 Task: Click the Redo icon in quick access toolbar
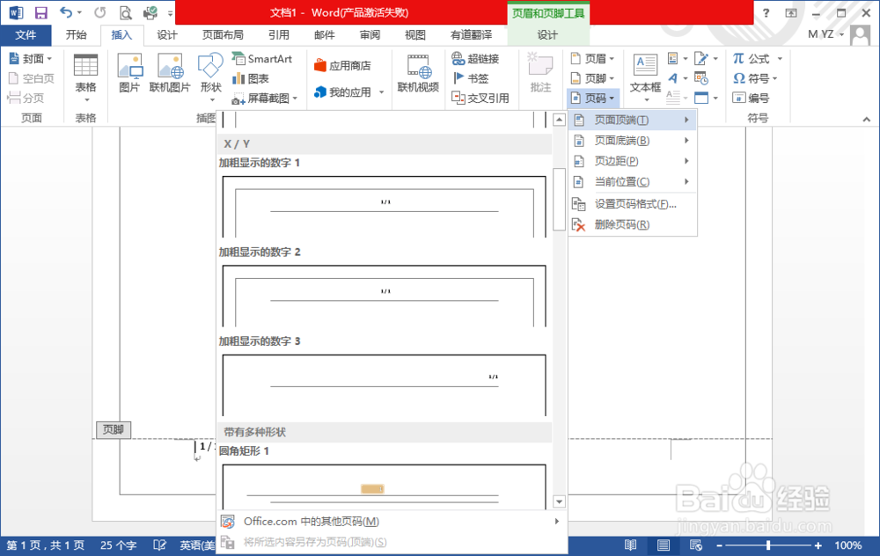[x=100, y=12]
